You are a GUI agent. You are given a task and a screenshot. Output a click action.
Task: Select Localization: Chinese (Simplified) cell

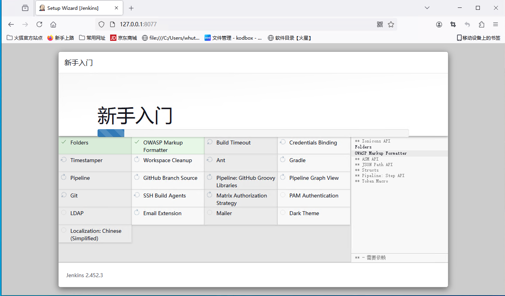[95, 234]
